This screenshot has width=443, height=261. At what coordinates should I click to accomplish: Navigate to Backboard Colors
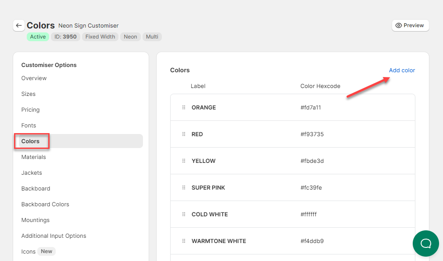[x=45, y=205]
